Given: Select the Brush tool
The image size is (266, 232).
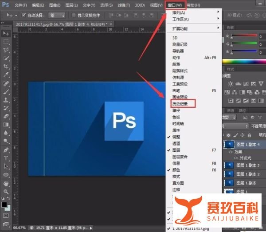Looking at the screenshot, I should coord(6,92).
